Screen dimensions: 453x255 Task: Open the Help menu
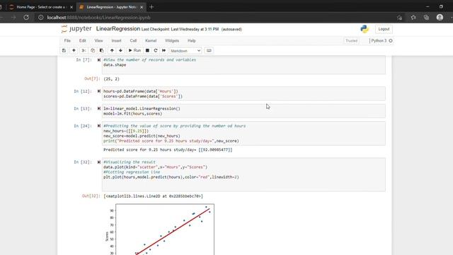pyautogui.click(x=192, y=41)
